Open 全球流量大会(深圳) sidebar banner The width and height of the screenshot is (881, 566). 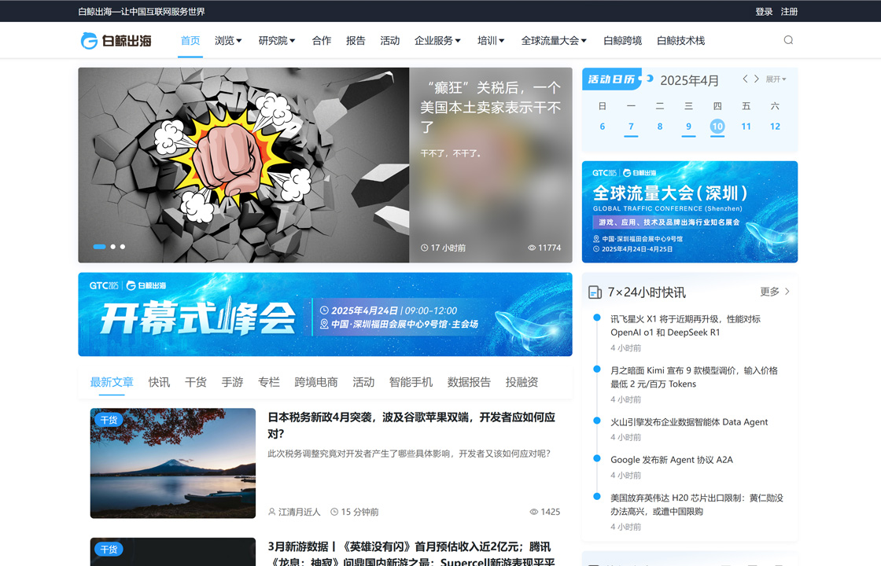(x=689, y=211)
